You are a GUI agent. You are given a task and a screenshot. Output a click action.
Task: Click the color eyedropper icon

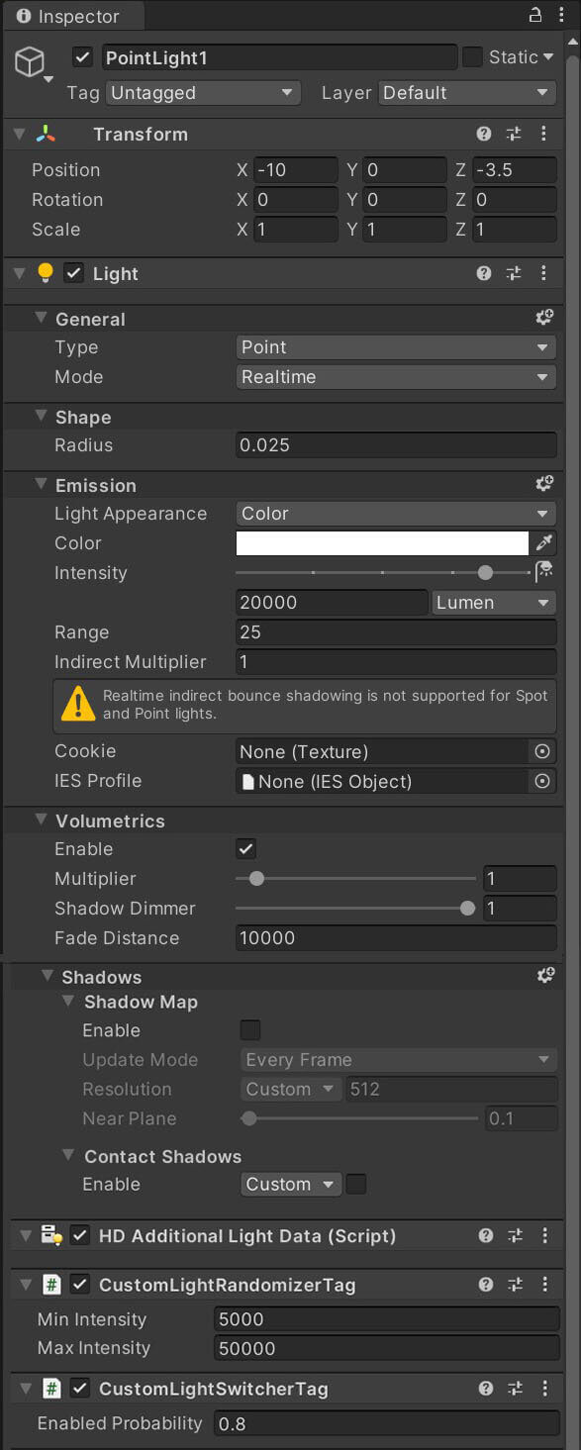point(544,542)
